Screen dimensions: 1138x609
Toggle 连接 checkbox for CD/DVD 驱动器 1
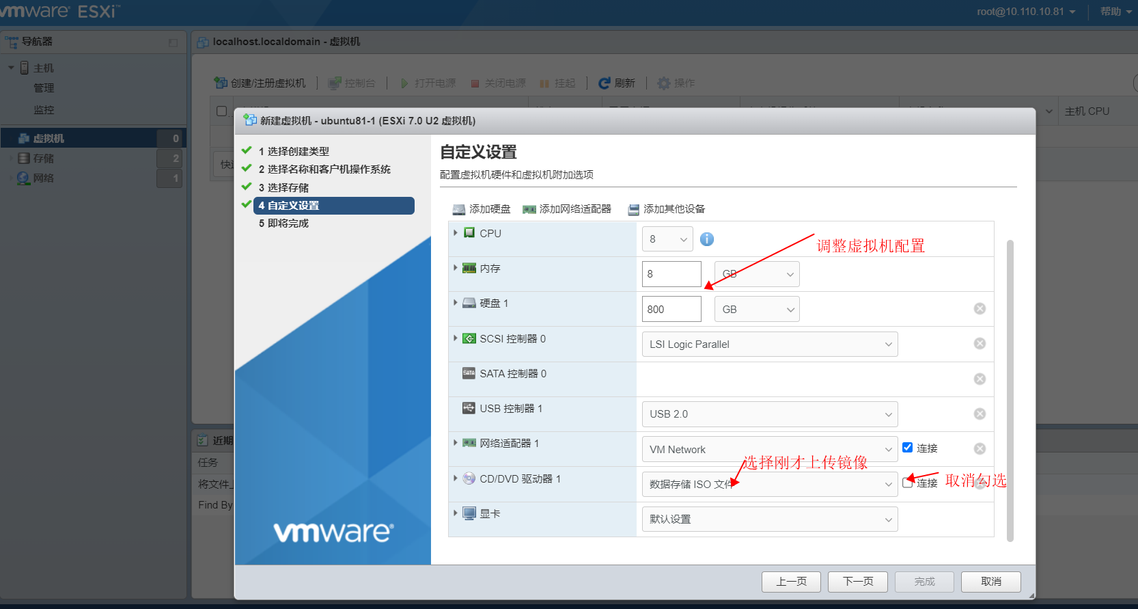(907, 483)
